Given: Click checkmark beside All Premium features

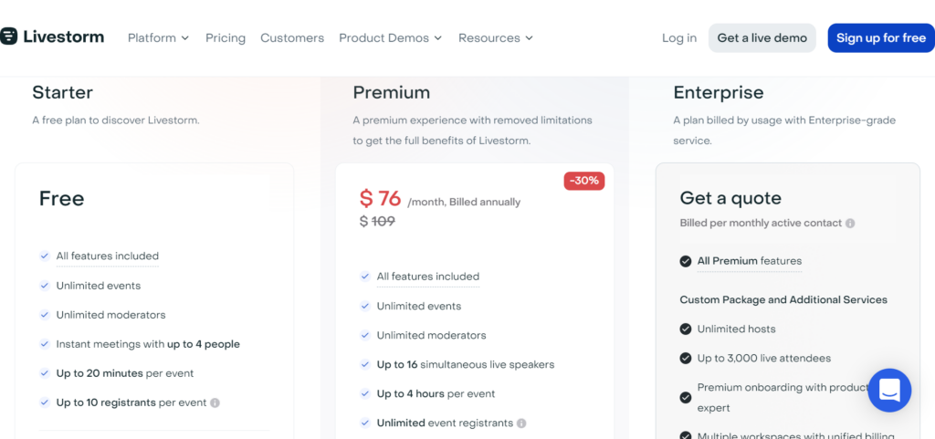Looking at the screenshot, I should tap(686, 261).
